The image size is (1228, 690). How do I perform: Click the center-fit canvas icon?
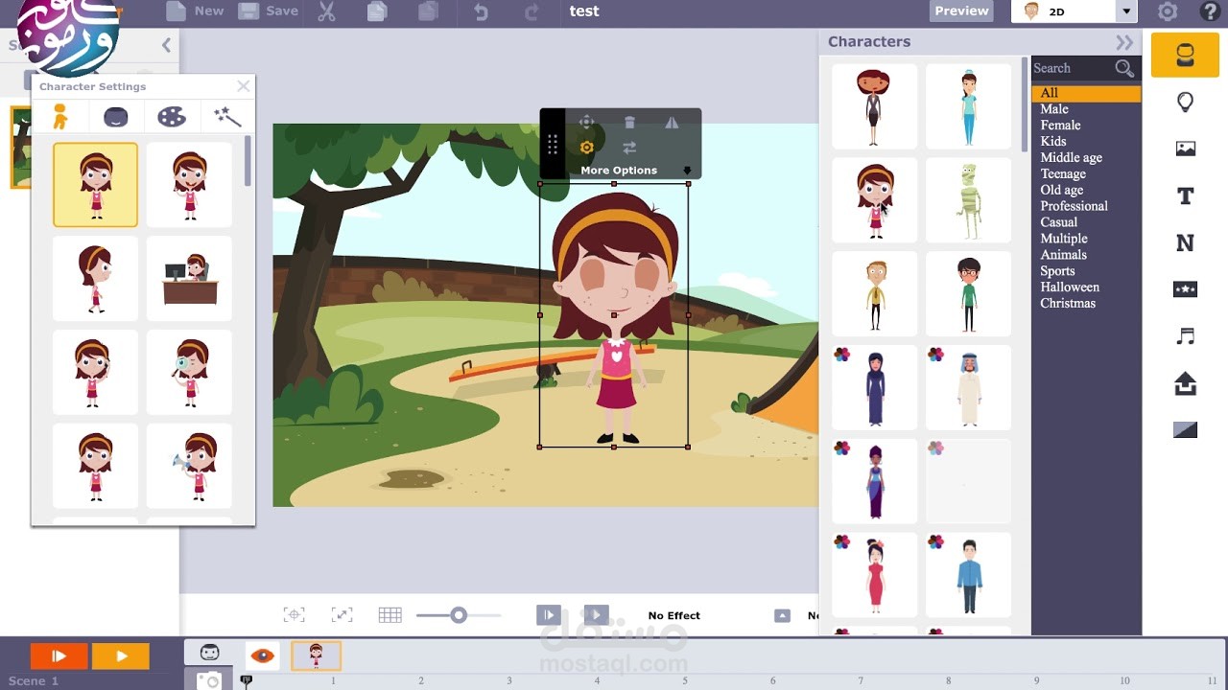(295, 615)
